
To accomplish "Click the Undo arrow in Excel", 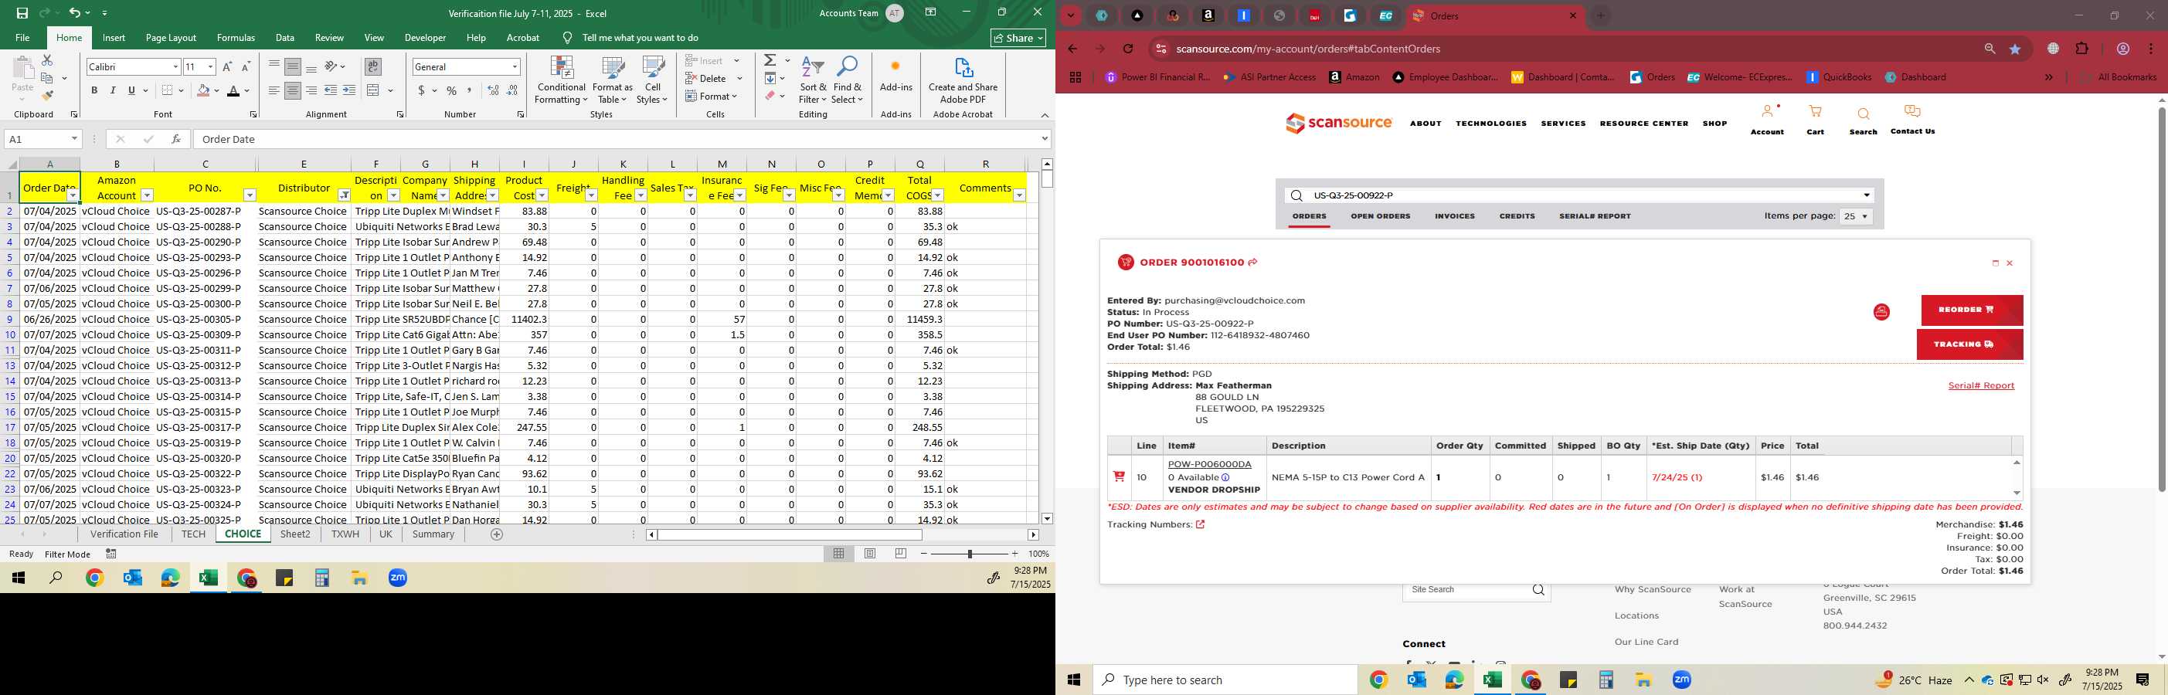I will 75,12.
